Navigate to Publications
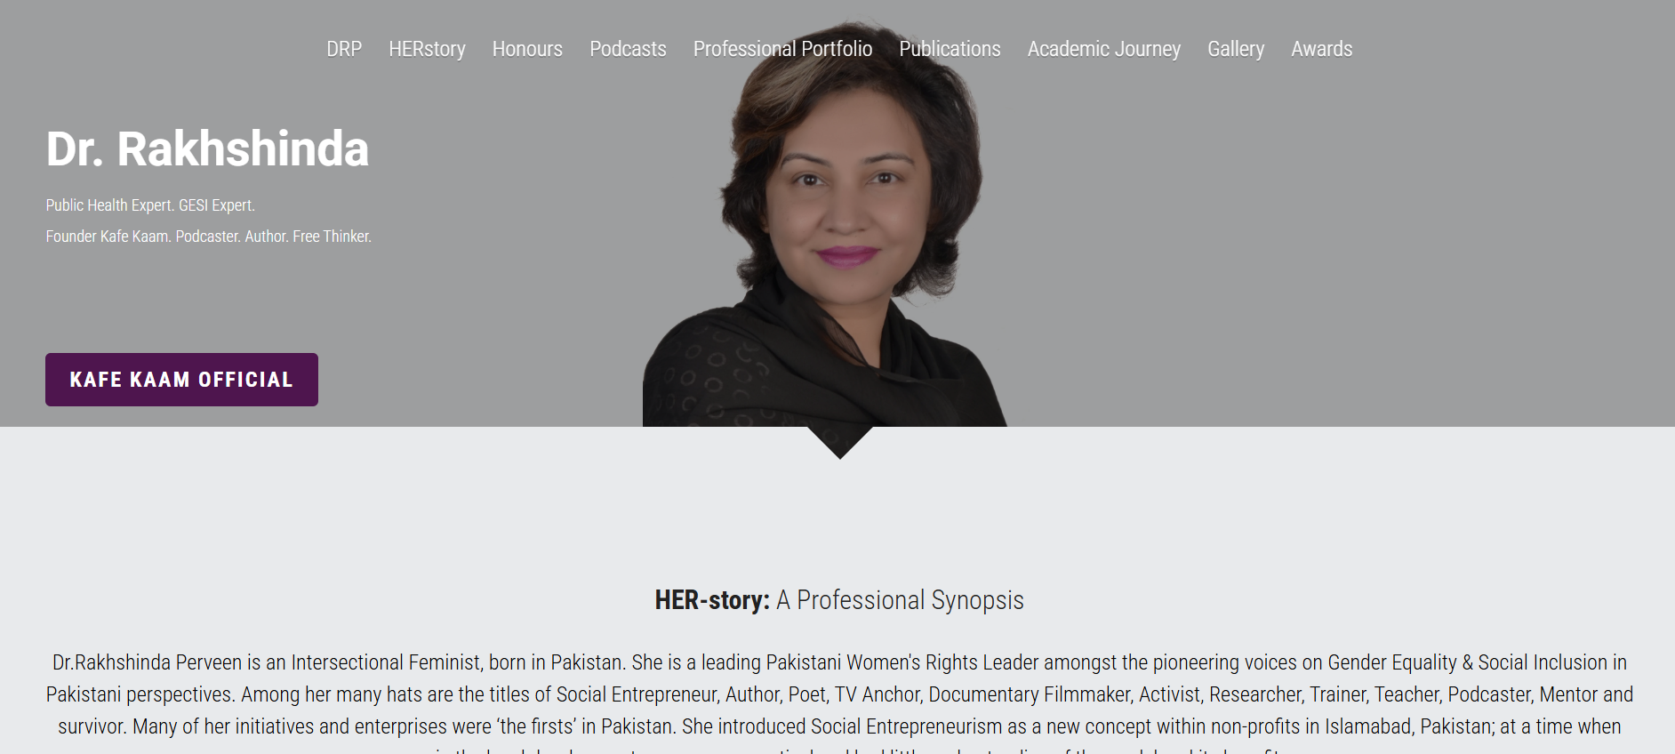Screen dimensions: 1675x754 pyautogui.click(x=950, y=49)
